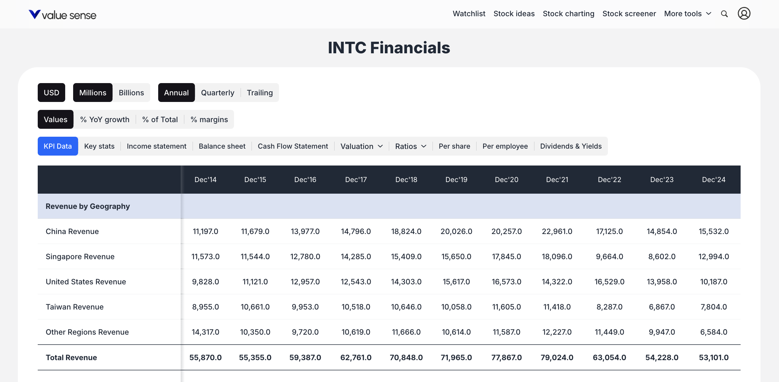Open the Watchlist menu item
Viewport: 779px width, 382px height.
point(469,14)
